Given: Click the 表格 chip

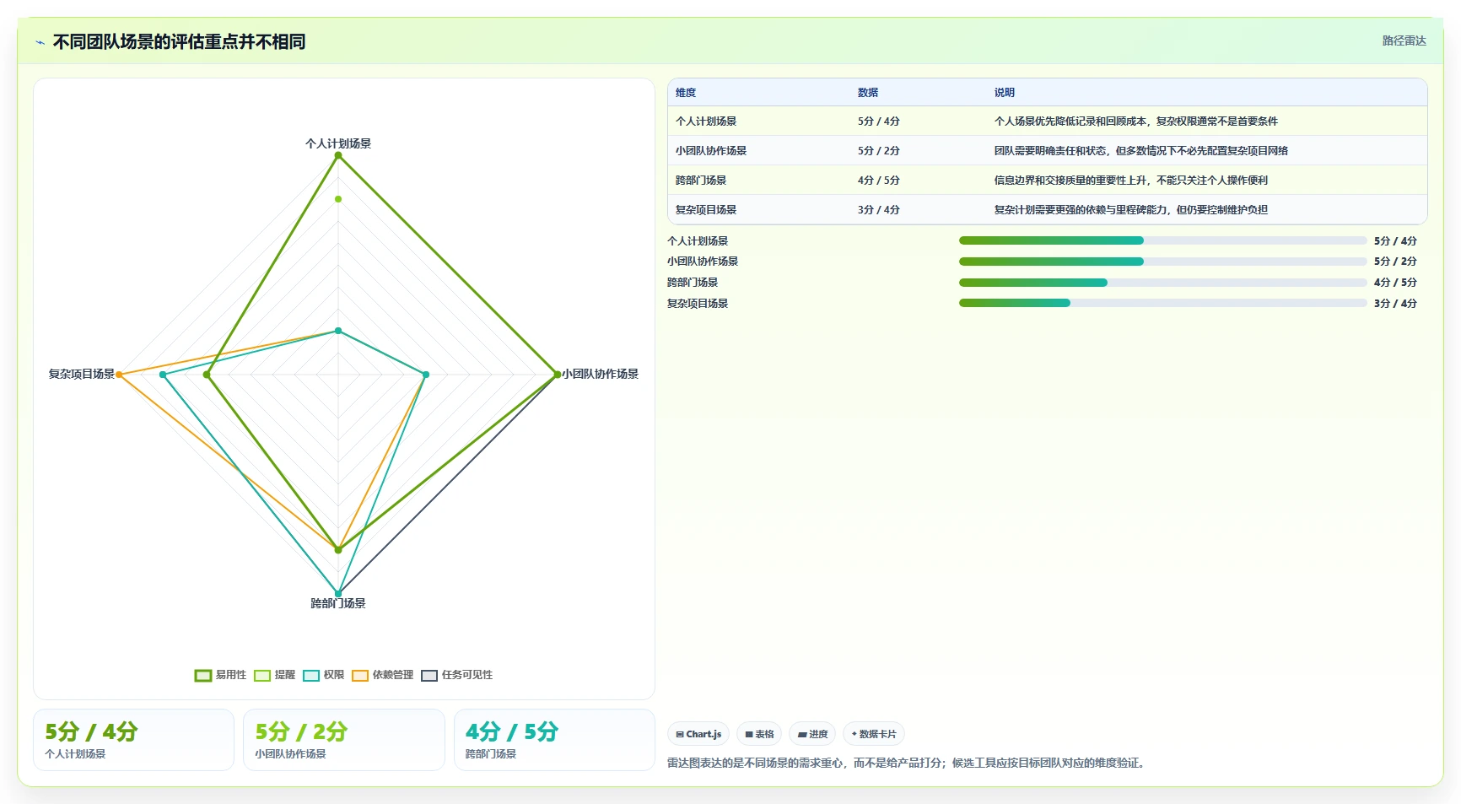Looking at the screenshot, I should point(759,734).
